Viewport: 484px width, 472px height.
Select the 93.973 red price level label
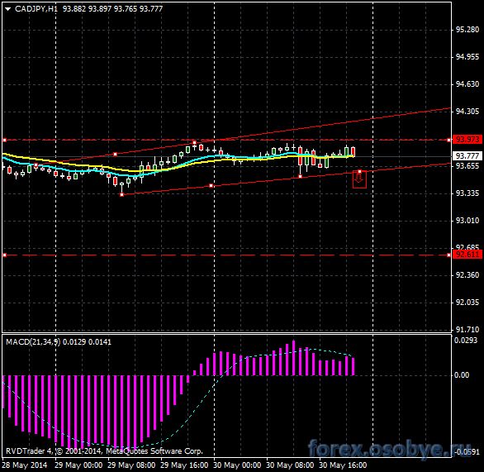coord(467,140)
